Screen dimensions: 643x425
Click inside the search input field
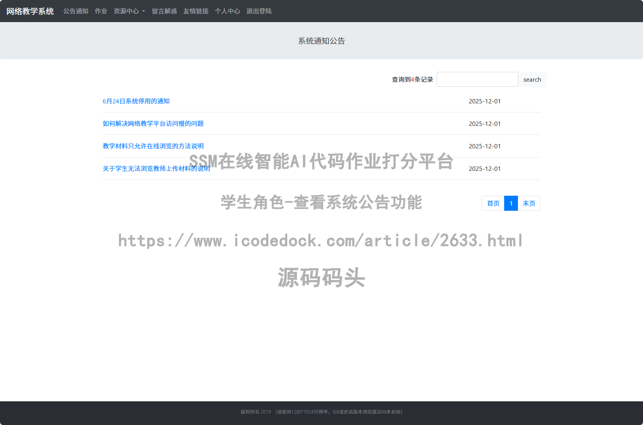pos(477,79)
